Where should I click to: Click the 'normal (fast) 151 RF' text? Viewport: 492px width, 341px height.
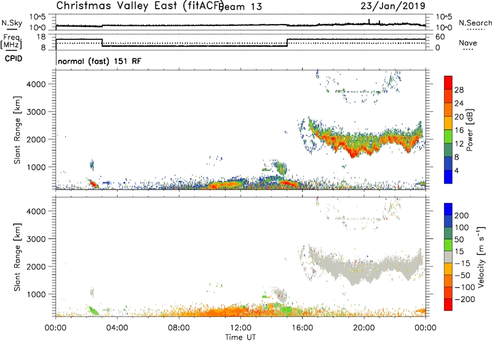(x=100, y=61)
